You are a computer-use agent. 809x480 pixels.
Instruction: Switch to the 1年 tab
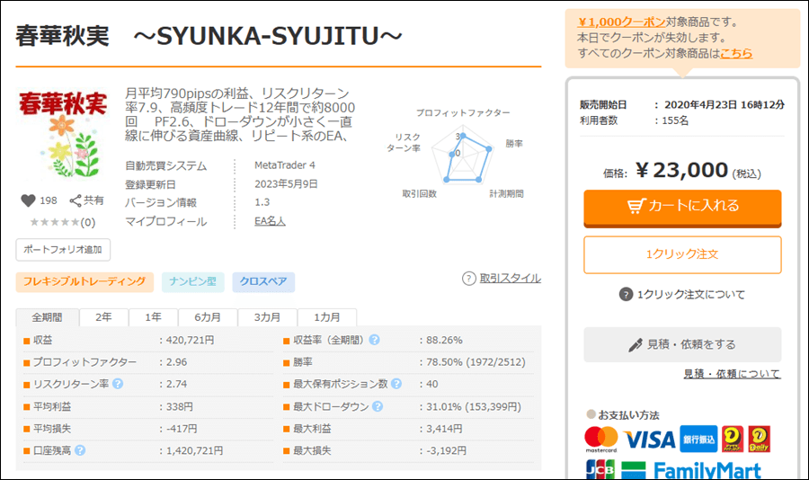coord(153,317)
